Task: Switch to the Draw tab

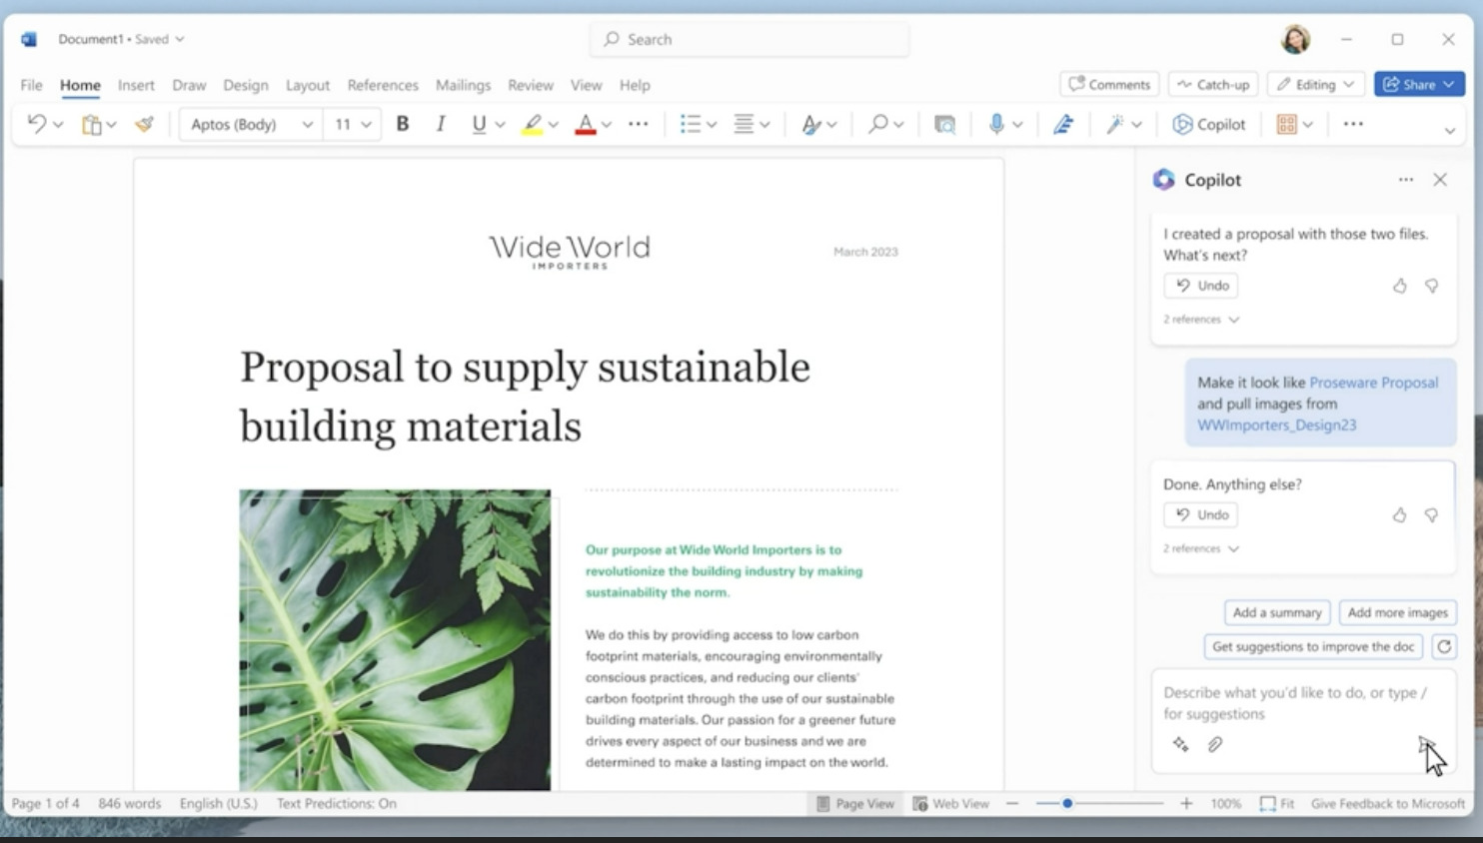Action: click(x=189, y=85)
